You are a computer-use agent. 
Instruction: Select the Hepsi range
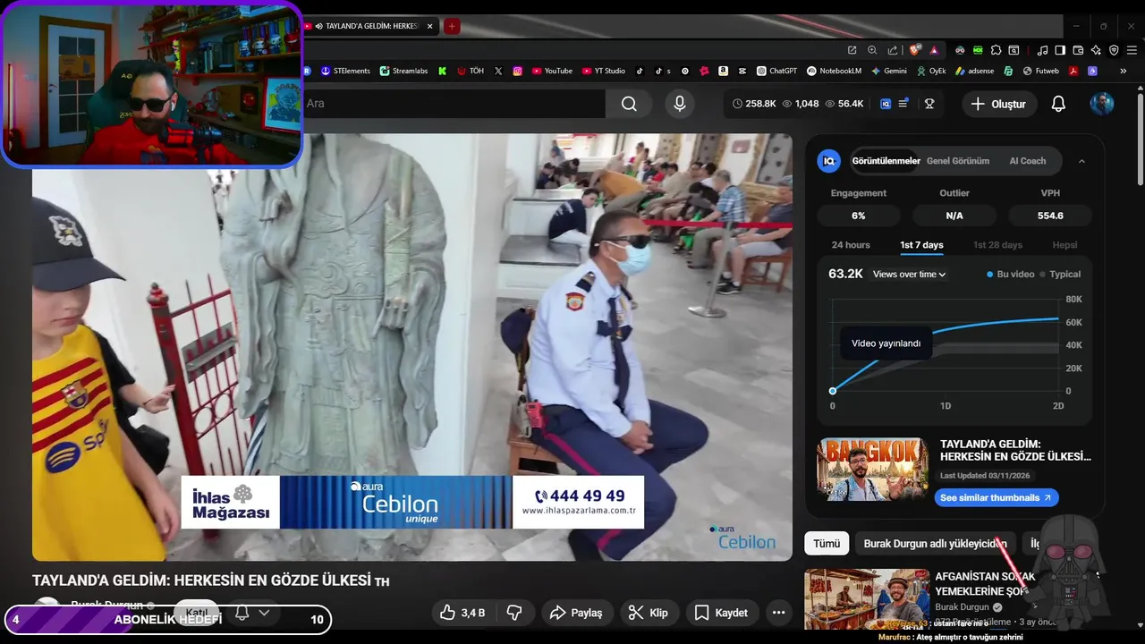pos(1064,245)
